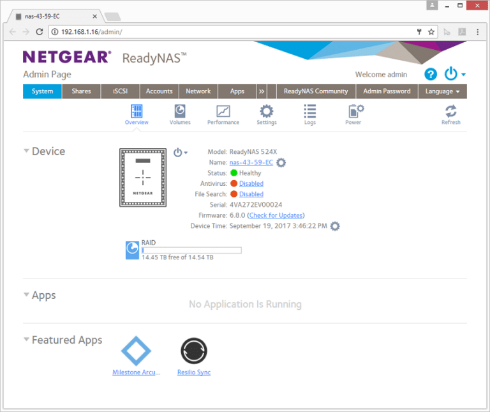Click the gear icon beside Device Time

(x=335, y=226)
